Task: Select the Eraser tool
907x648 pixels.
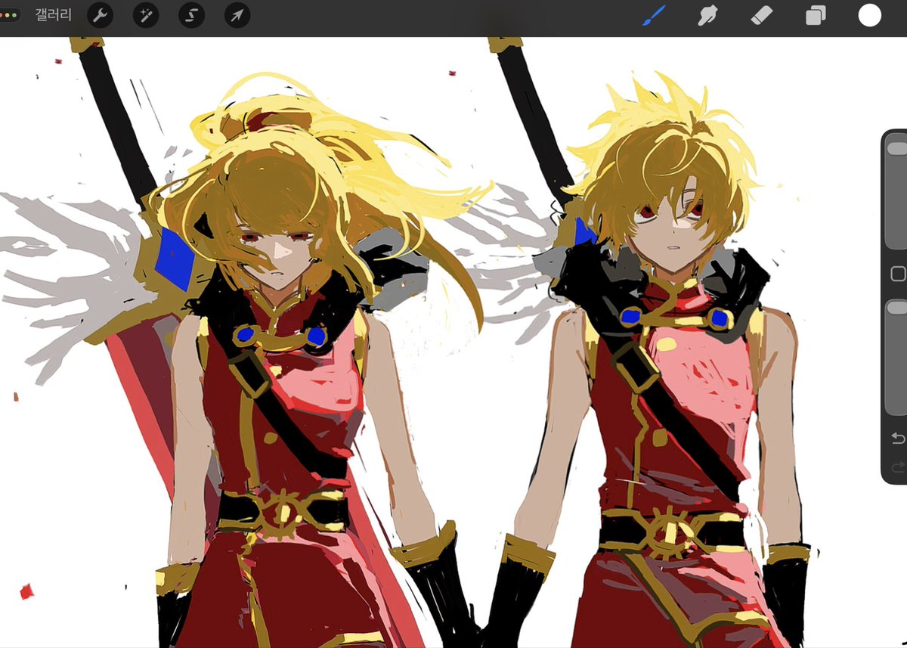Action: click(x=761, y=15)
